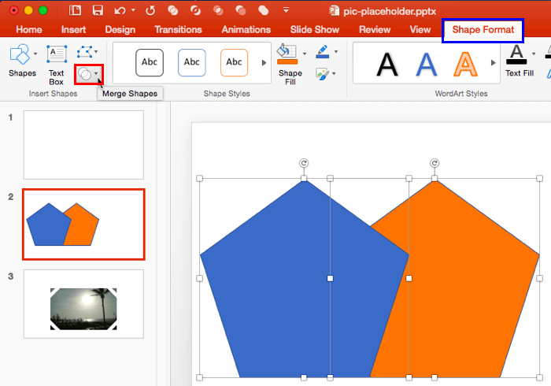Click the Subtract shapes quick access icon
Viewport: 551px width, 386px height.
click(x=241, y=10)
